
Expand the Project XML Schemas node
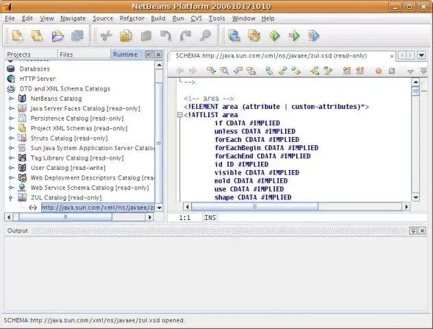click(11, 128)
